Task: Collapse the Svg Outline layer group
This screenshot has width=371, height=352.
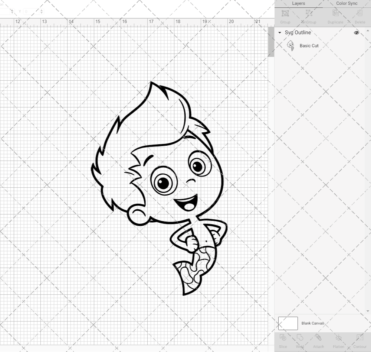Action: tap(279, 33)
